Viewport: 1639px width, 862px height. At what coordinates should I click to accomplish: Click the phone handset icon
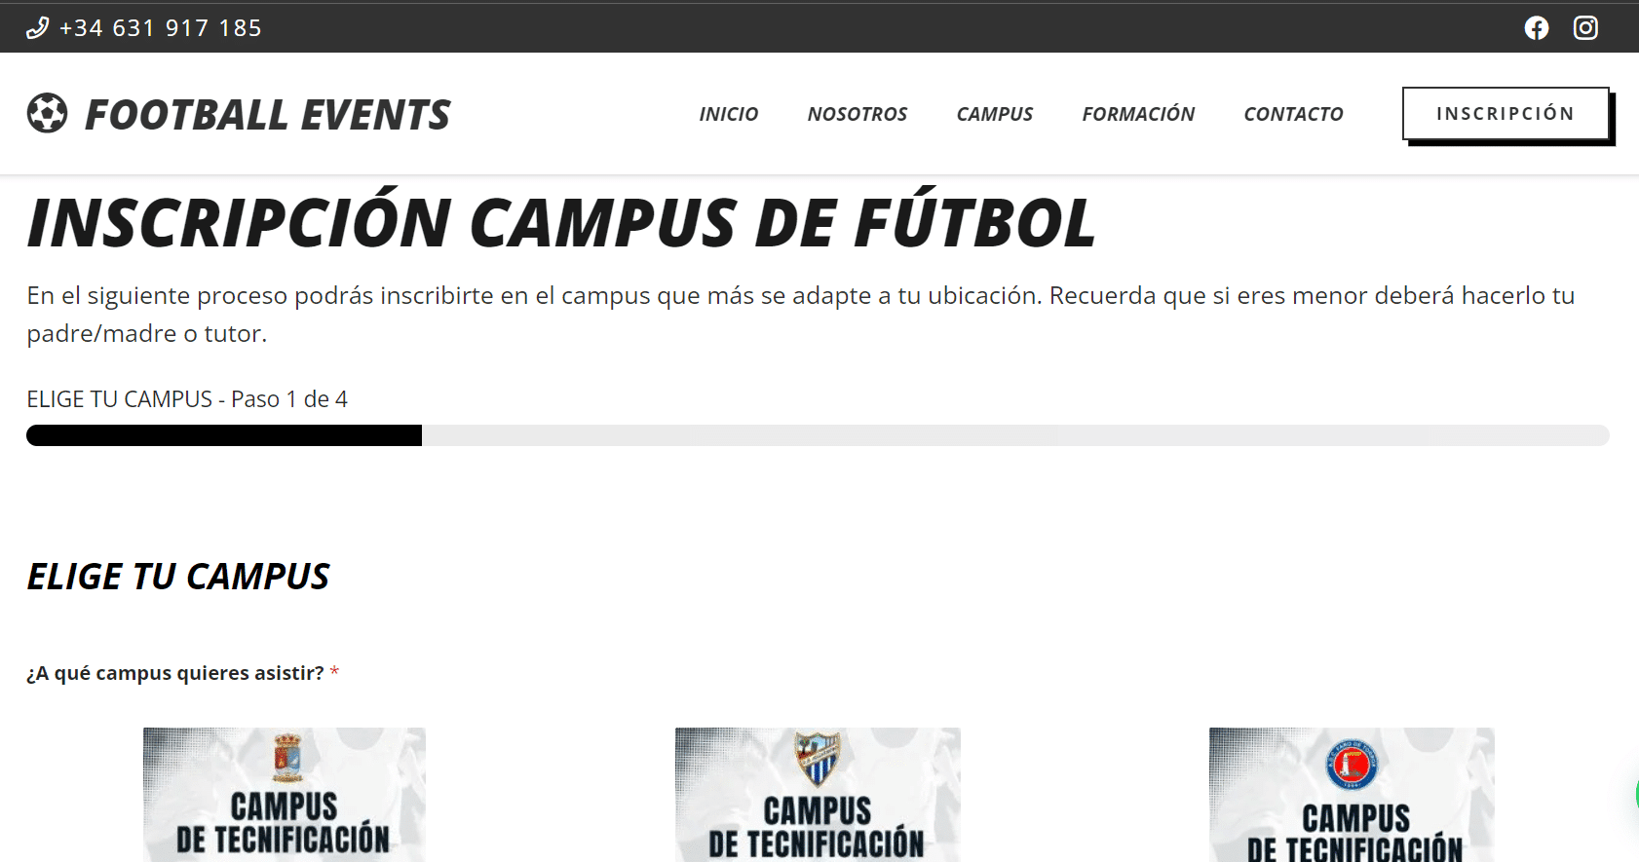click(37, 28)
